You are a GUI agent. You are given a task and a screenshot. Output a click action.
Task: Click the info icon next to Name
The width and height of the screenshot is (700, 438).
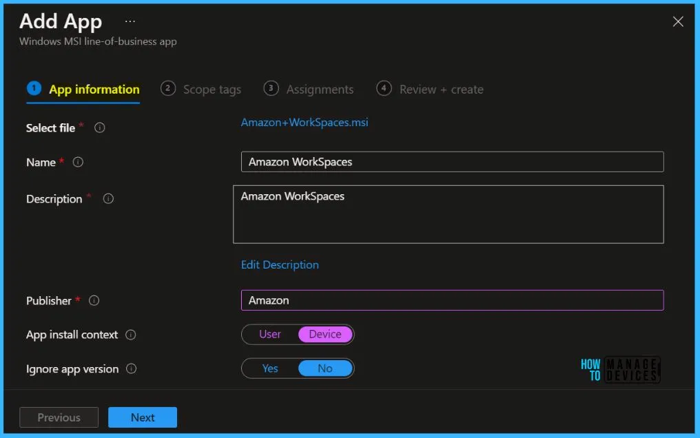tap(78, 162)
